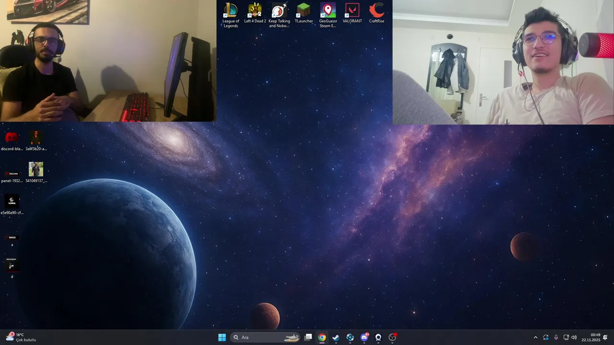This screenshot has width=614, height=345.
Task: Open the clock showing 00:49
Action: (591, 337)
